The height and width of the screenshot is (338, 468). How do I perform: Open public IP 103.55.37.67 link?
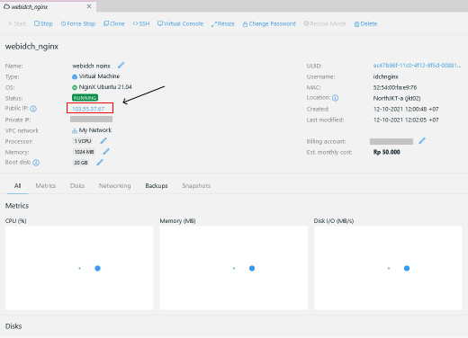pyautogui.click(x=88, y=109)
